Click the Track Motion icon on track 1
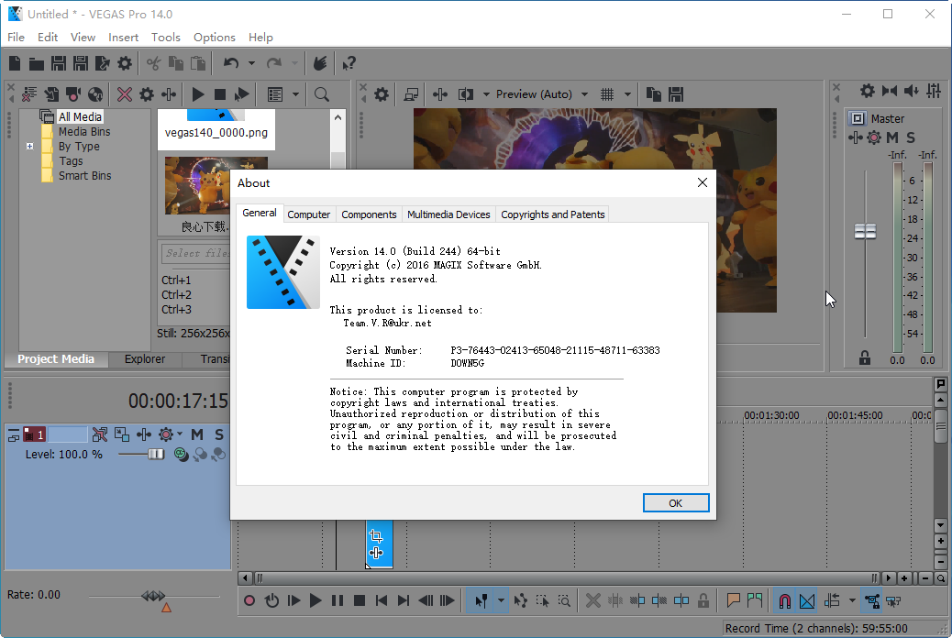 tap(100, 434)
